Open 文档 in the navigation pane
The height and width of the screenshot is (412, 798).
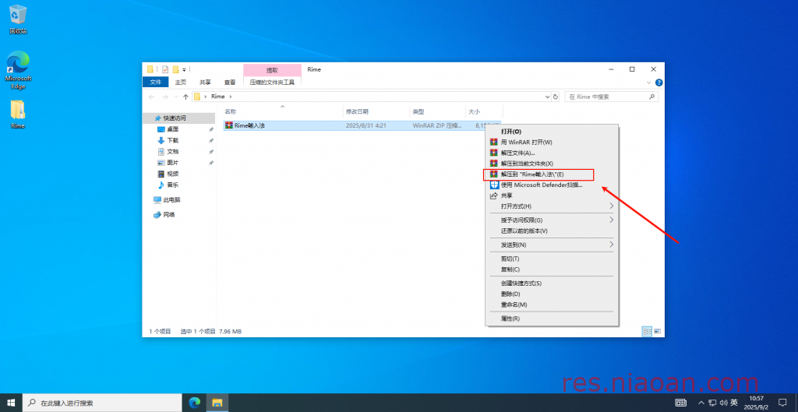(172, 152)
